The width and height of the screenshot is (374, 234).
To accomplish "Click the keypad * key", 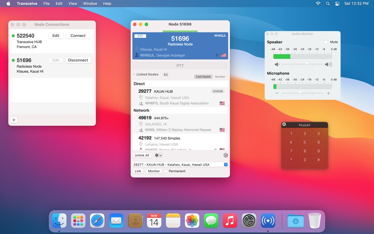I will click(x=291, y=160).
